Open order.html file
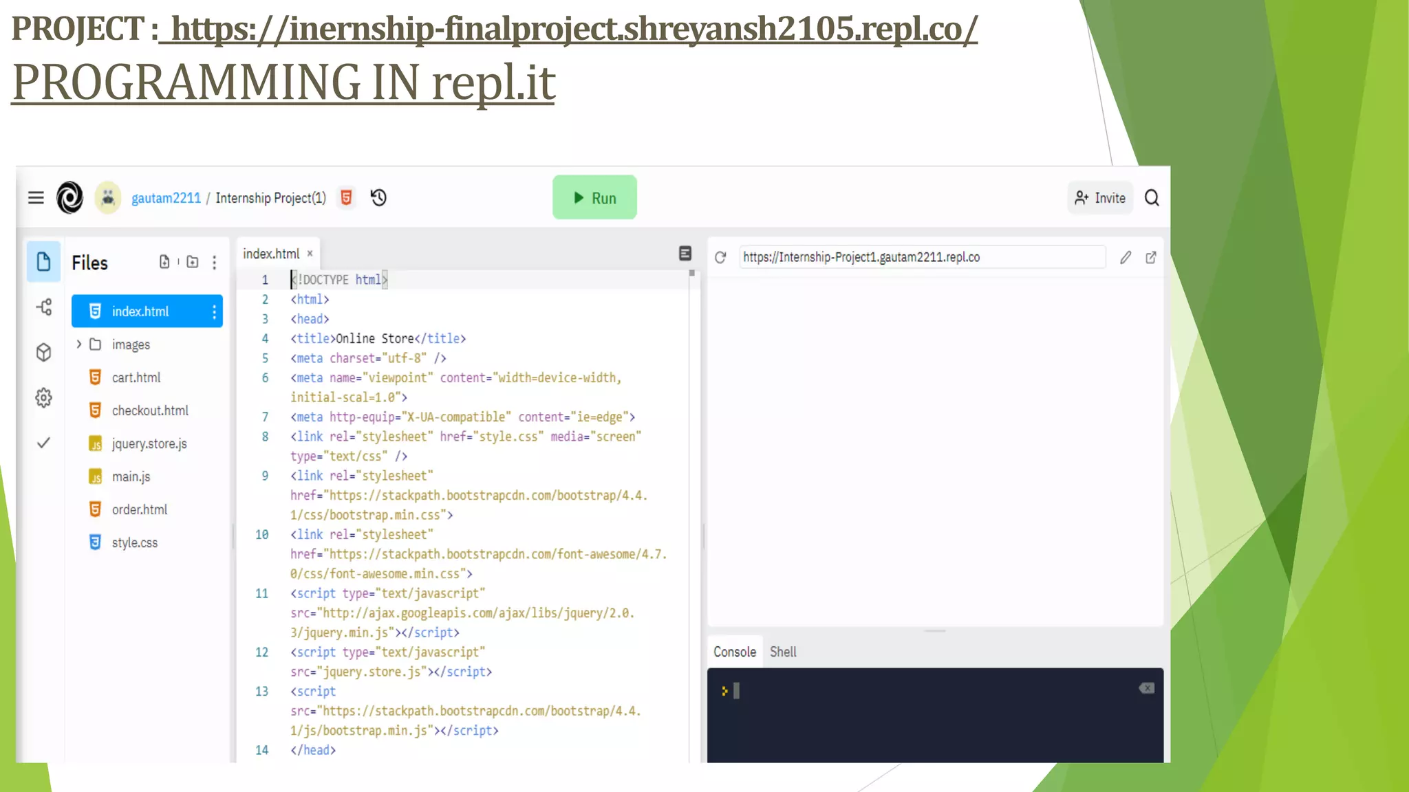1409x792 pixels. click(140, 509)
